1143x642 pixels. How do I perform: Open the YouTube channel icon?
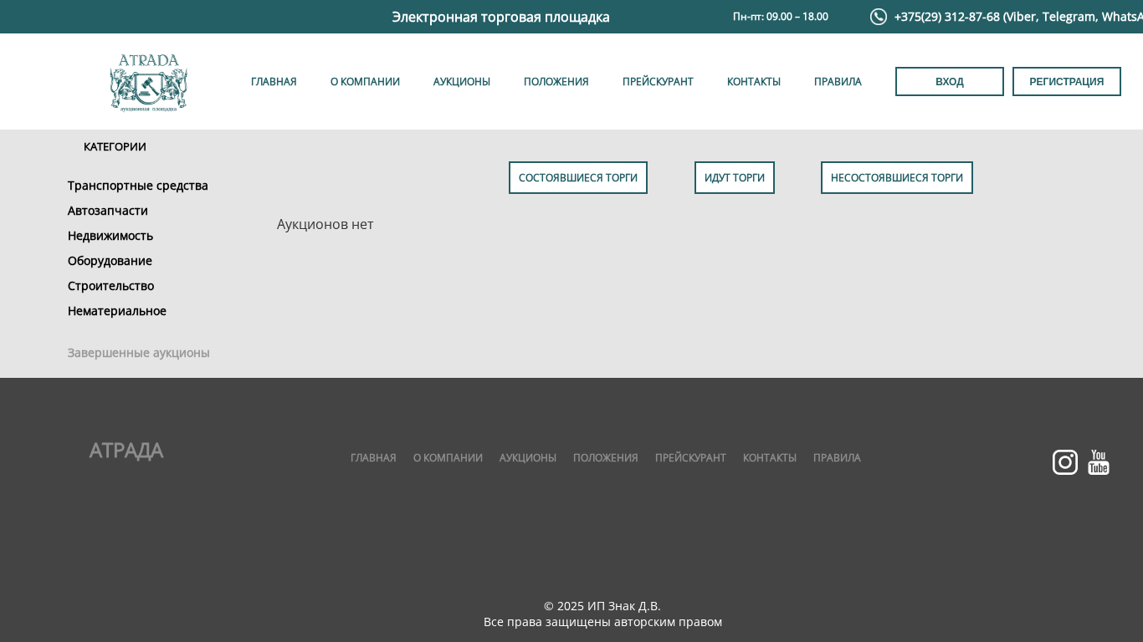[1098, 462]
